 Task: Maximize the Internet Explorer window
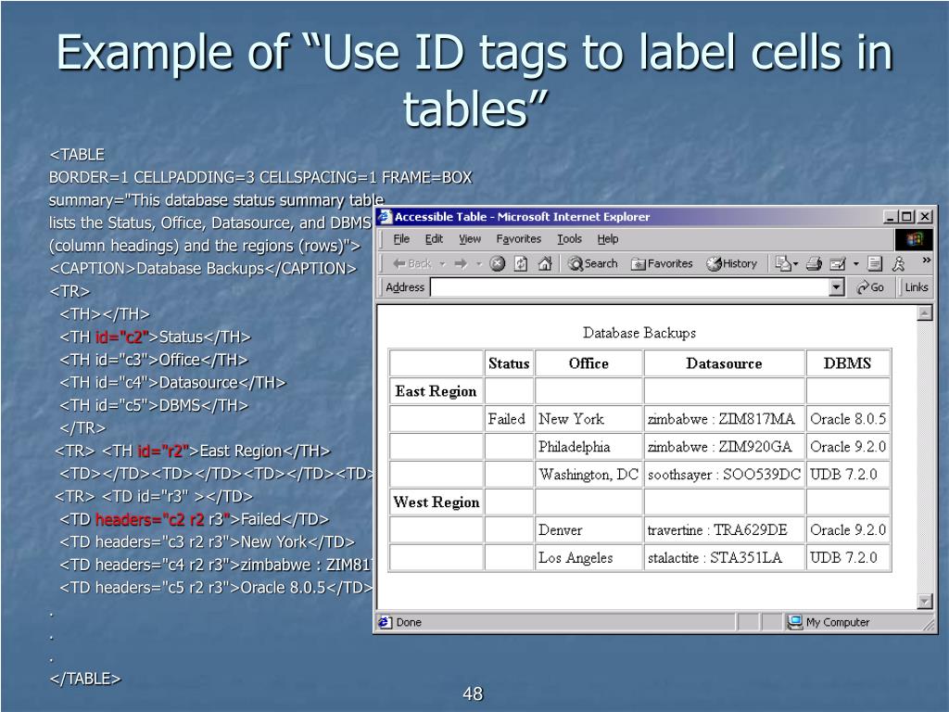906,217
